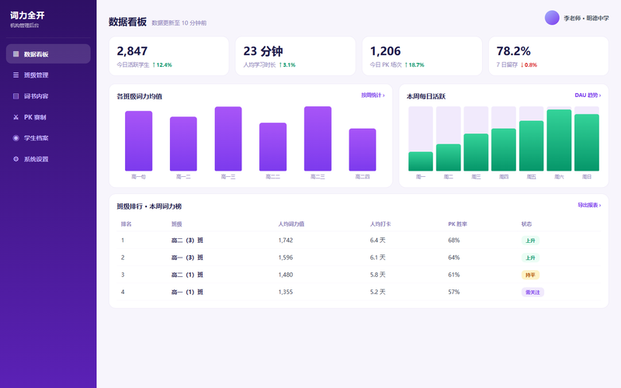Image resolution: width=621 pixels, height=388 pixels.
Task: Click the purple user avatar
Action: point(552,18)
